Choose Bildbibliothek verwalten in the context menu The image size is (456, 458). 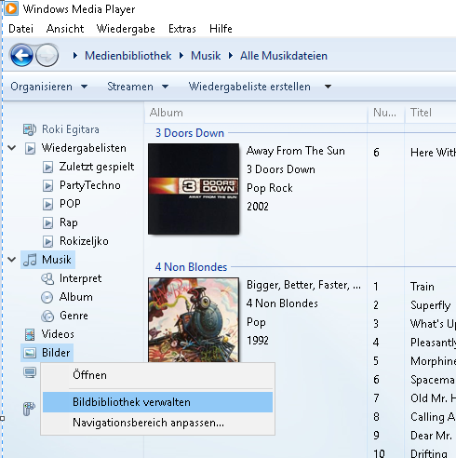157,402
